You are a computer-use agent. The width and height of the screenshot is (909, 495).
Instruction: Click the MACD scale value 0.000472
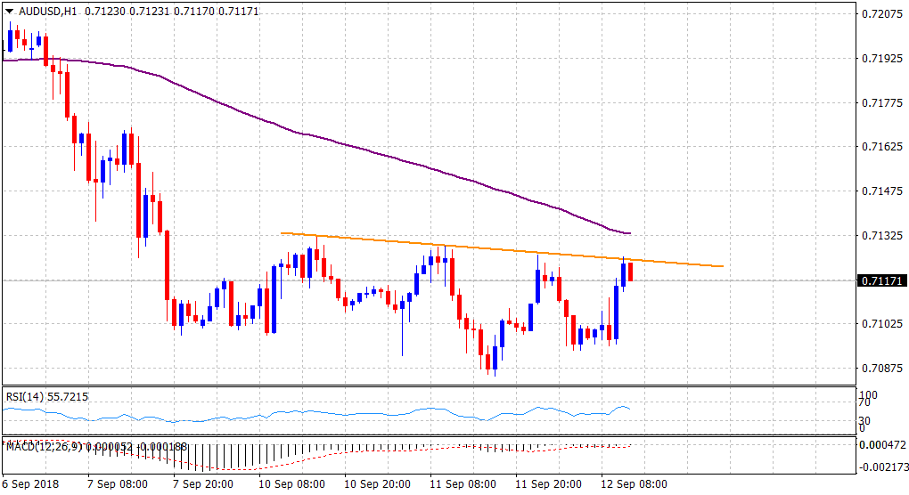(882, 445)
